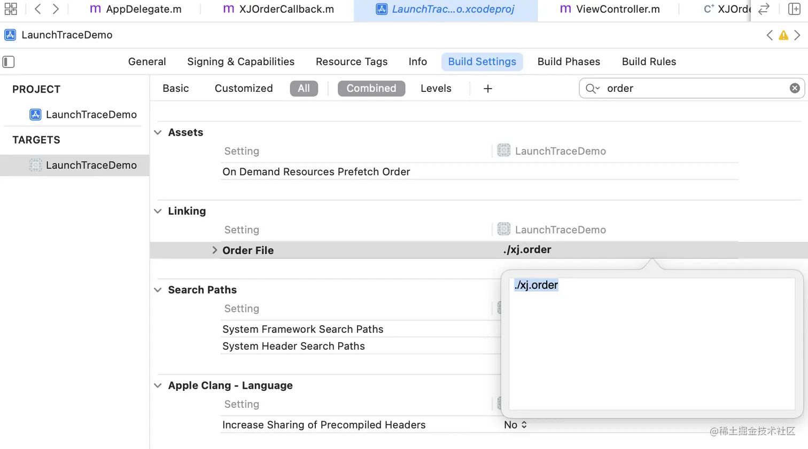Select the LaunchTrac...o.xcodeproj tab
Viewport: 808px width, 449px height.
point(445,9)
